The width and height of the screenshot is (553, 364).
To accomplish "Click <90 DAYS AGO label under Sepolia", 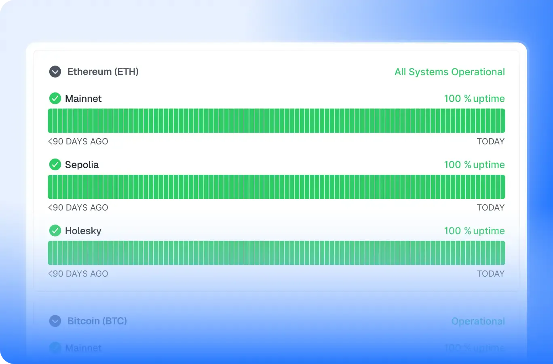I will 78,208.
